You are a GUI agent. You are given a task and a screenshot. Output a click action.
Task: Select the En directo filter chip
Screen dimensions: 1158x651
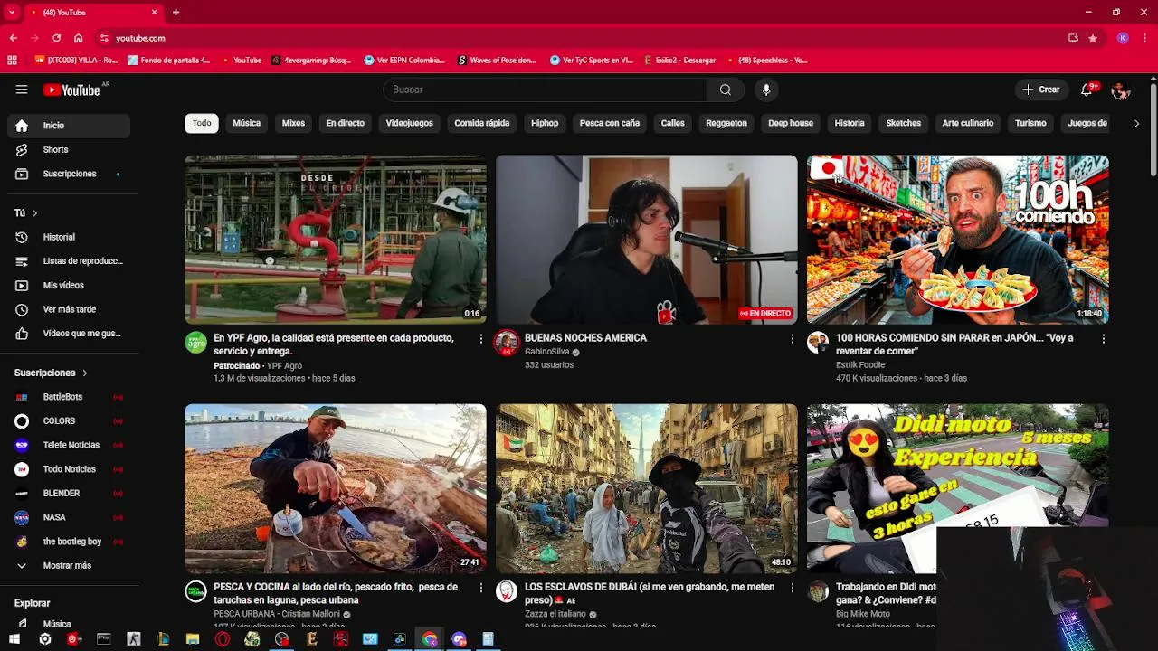click(346, 123)
